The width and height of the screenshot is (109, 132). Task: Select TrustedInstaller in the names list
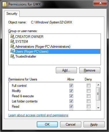coord(26,56)
